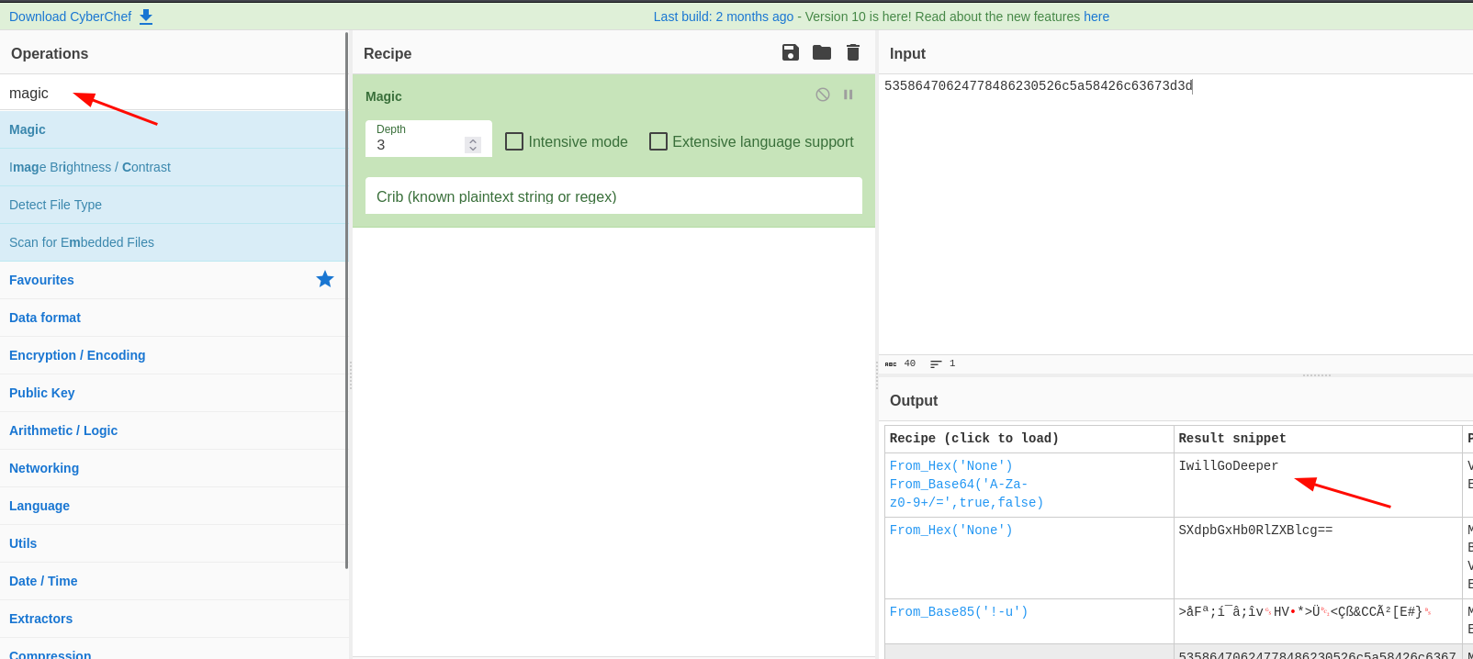Expand the Extractors category
This screenshot has width=1473, height=659.
click(174, 619)
